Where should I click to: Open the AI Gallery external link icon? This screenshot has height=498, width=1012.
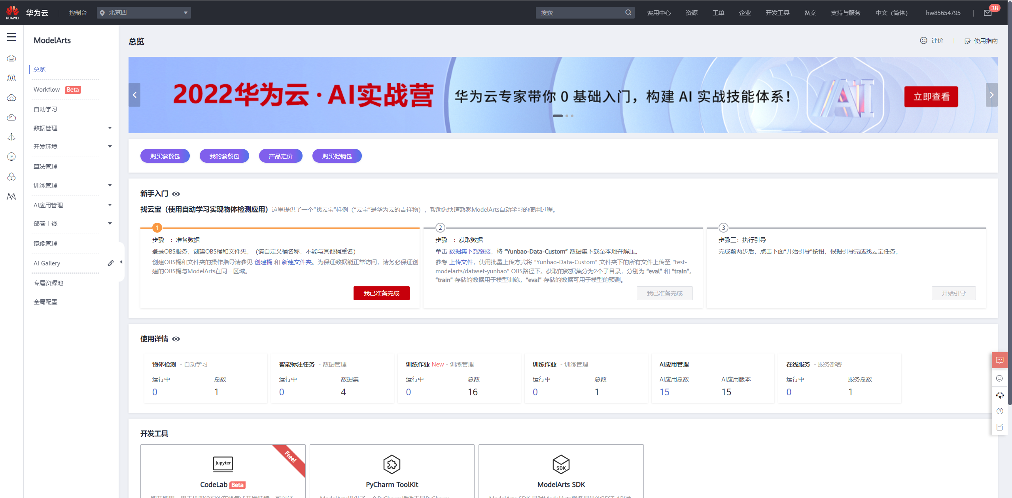[x=110, y=263]
